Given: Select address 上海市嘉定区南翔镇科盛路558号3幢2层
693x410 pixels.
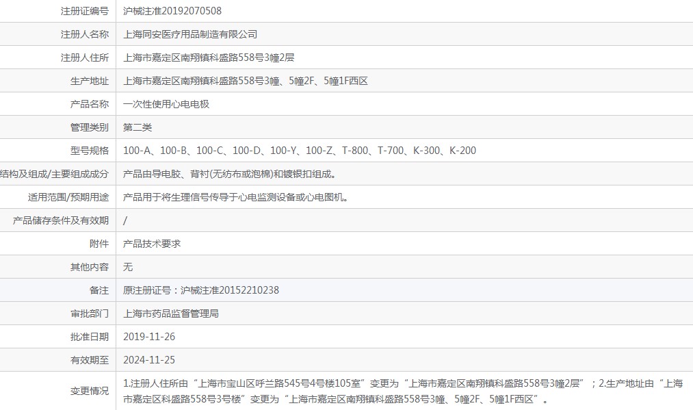Looking at the screenshot, I should pyautogui.click(x=209, y=57).
